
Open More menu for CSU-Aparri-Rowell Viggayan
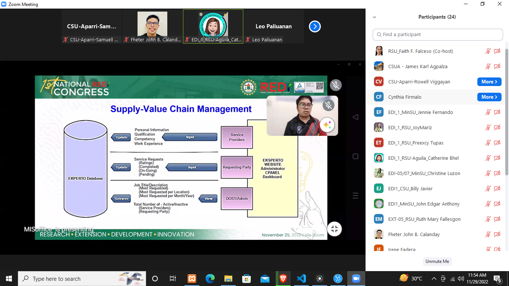click(489, 82)
